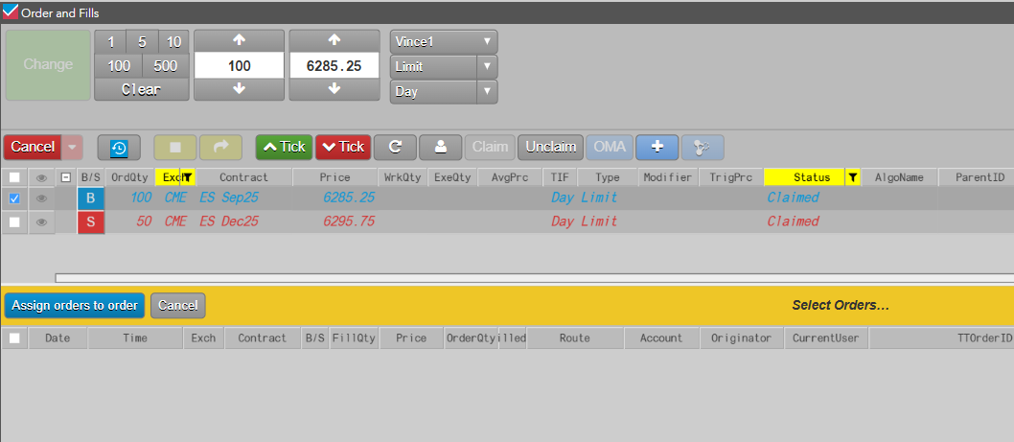Open the Limit order type dropdown
The height and width of the screenshot is (442, 1014).
click(444, 67)
